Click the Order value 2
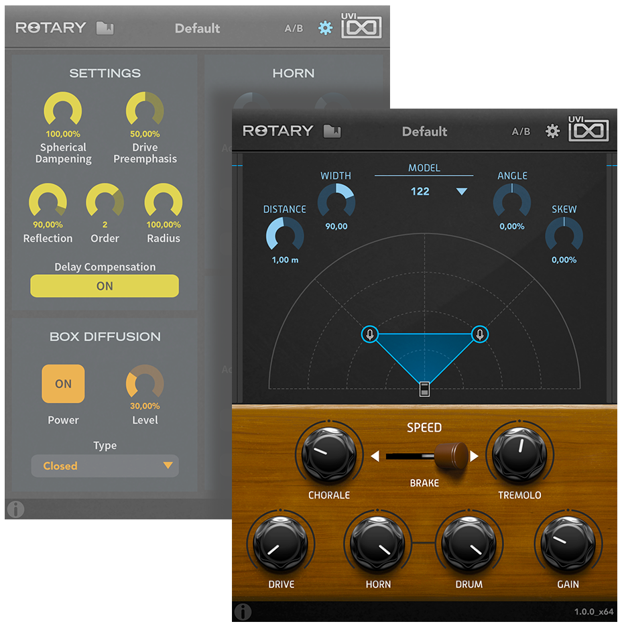The image size is (622, 630). [x=105, y=225]
